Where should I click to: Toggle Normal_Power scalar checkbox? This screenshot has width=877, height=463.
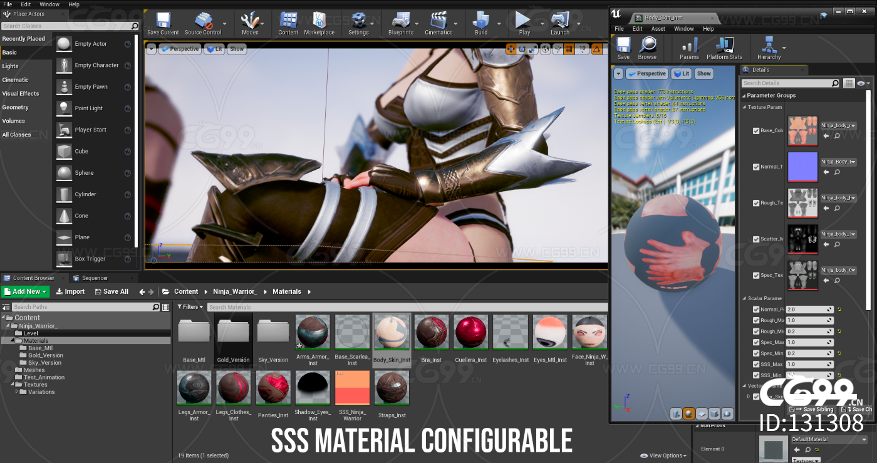pyautogui.click(x=756, y=309)
